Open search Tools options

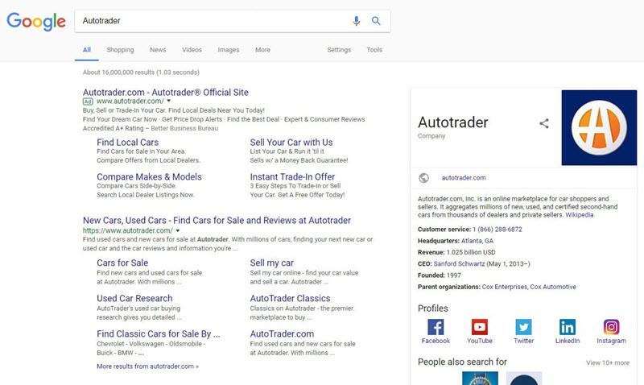click(374, 50)
